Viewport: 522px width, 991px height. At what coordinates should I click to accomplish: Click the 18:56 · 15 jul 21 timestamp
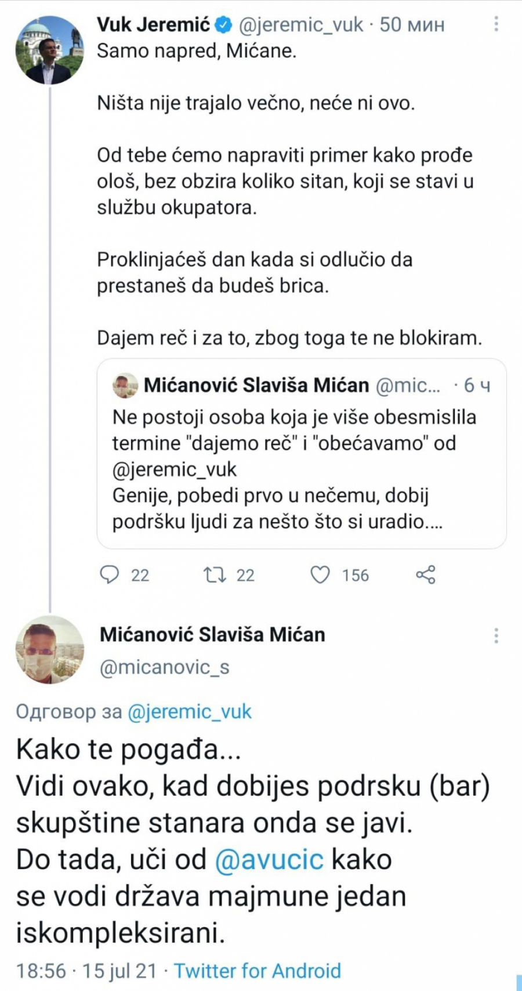86,971
